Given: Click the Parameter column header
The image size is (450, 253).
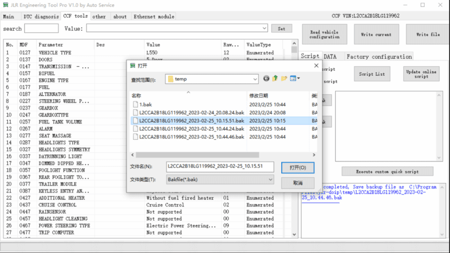Looking at the screenshot, I should click(x=65, y=45).
